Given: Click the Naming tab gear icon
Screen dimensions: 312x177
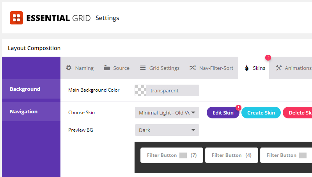Looking at the screenshot, I should 69,68.
